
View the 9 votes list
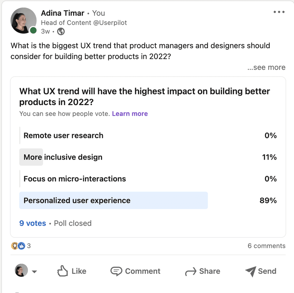coord(32,223)
